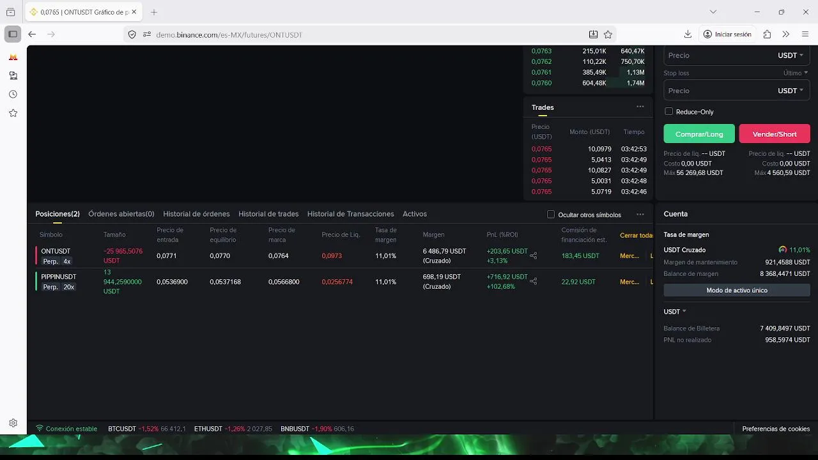This screenshot has width=818, height=460.
Task: Click ONTUSDT liquidation price 0,0973
Action: [x=332, y=256]
